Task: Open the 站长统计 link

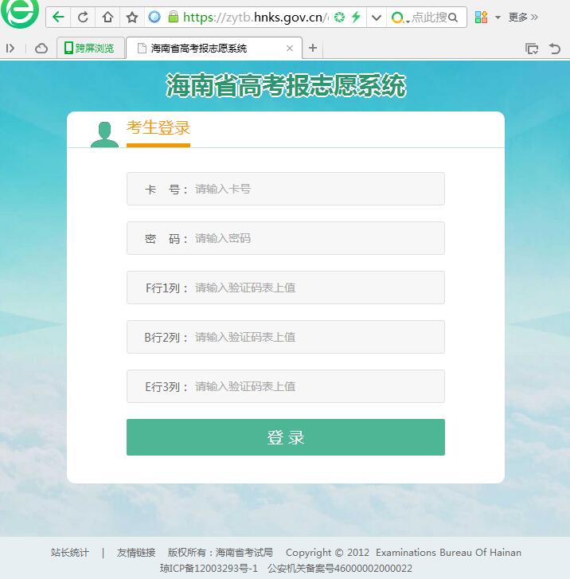Action: coord(70,553)
